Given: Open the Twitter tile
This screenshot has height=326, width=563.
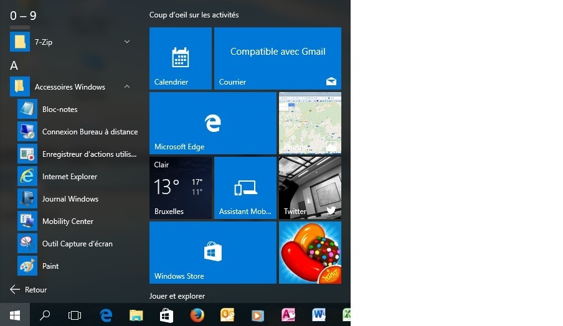Looking at the screenshot, I should point(310,187).
